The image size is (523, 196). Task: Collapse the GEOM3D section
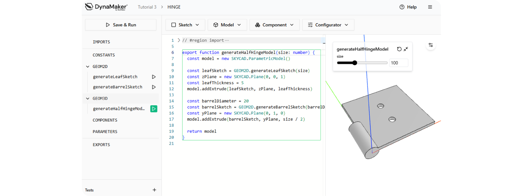coord(88,98)
